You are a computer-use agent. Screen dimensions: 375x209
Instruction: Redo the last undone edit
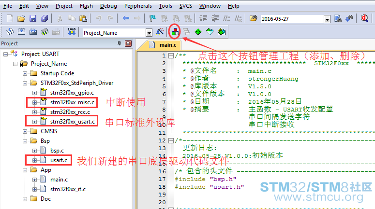[110, 19]
